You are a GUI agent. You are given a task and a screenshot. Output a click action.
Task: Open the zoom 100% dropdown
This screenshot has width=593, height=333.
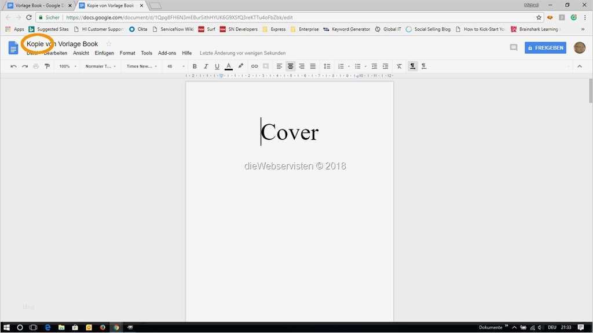point(68,66)
